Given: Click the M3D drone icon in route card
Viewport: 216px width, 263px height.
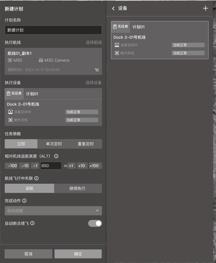Looking at the screenshot, I should [10, 60].
